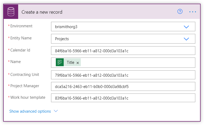
Task: Click the Calendar Id input field
Action: click(x=123, y=51)
